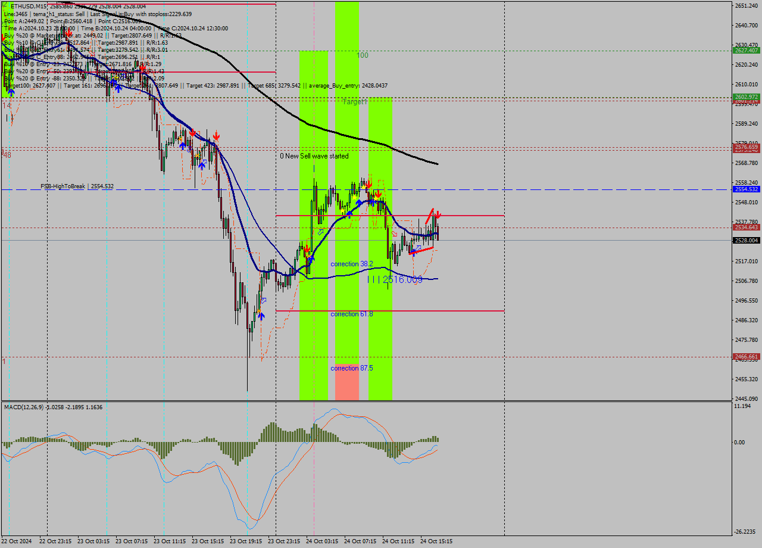
Task: Click the '23 Oct 11:15' time axis label
Action: pos(170,541)
